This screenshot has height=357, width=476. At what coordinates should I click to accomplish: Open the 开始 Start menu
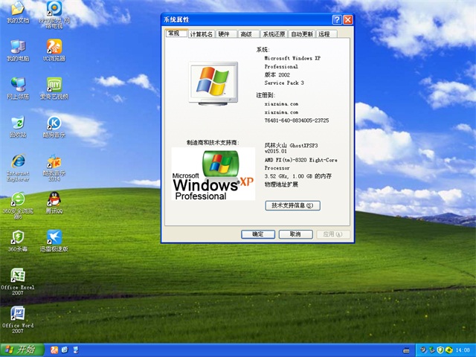(x=20, y=350)
